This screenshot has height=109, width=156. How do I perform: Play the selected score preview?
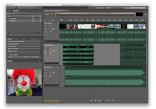tap(11, 35)
